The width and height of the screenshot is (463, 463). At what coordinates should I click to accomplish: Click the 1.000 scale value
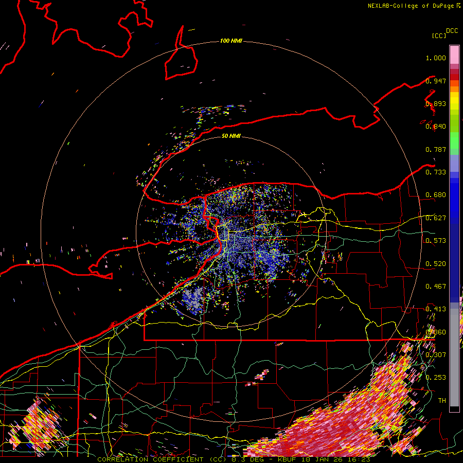(x=436, y=58)
